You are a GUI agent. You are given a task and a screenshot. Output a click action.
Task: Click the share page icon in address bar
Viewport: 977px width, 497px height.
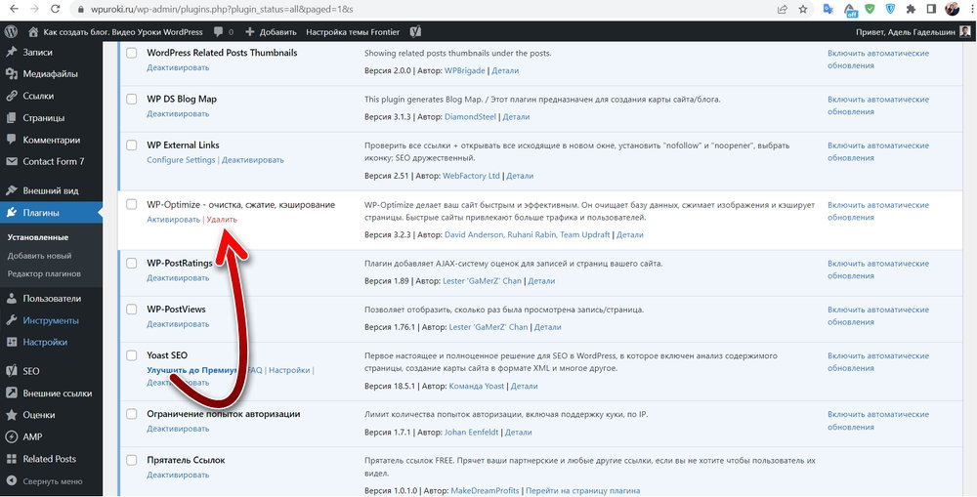point(783,10)
